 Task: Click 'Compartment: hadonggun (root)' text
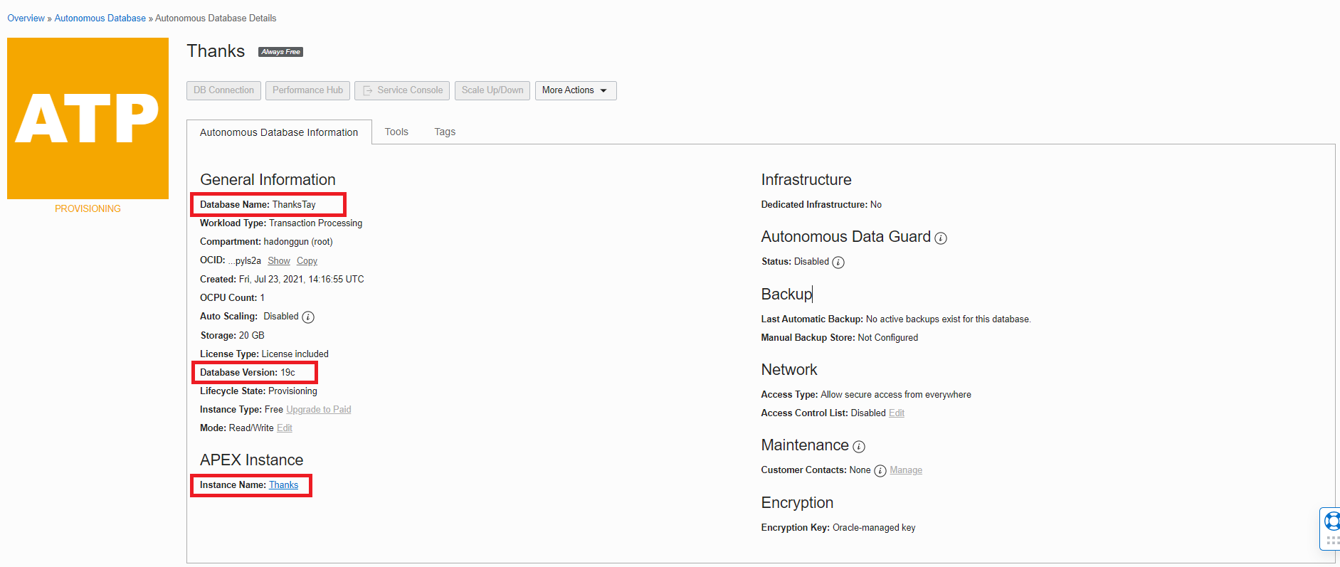point(266,242)
